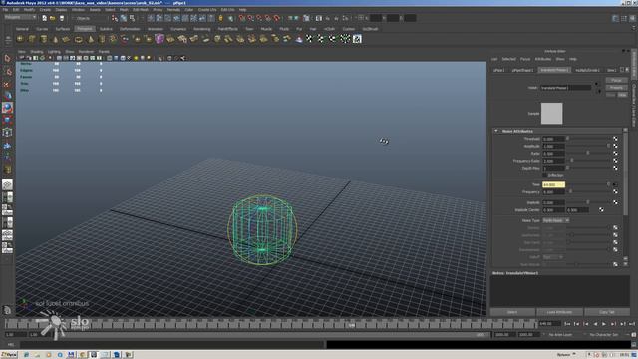This screenshot has width=638, height=359.
Task: Create polygon cone from shelf
Action: pos(56,39)
